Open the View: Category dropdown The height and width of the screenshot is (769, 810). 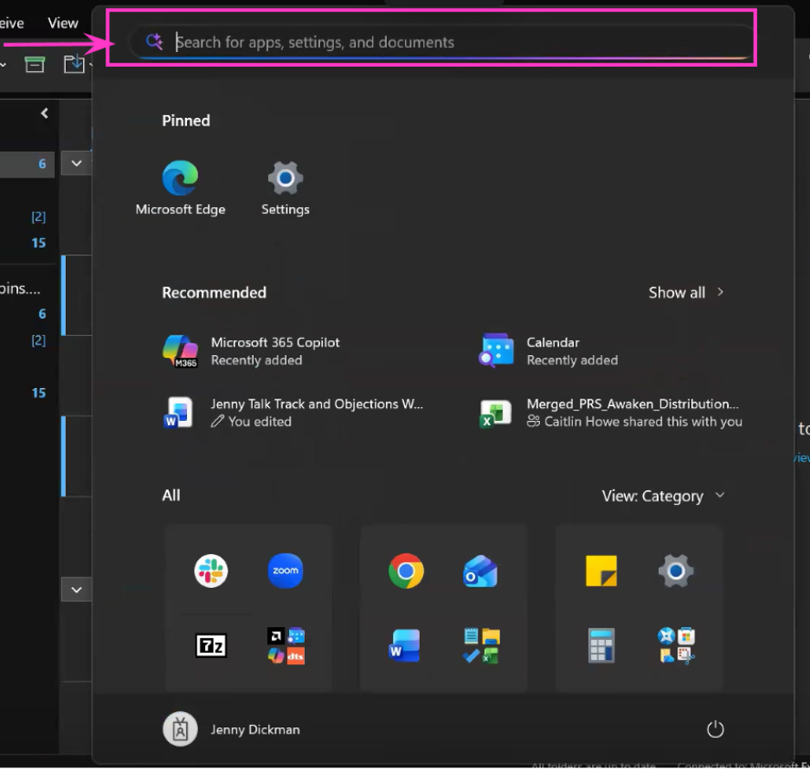[663, 495]
